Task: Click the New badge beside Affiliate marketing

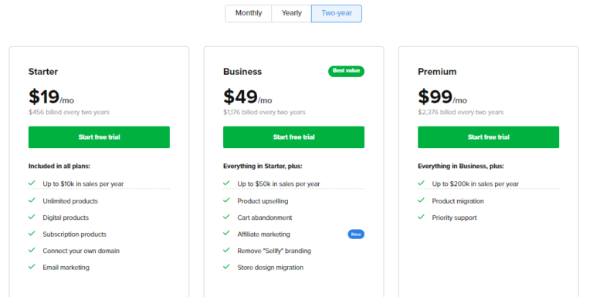Action: point(356,235)
